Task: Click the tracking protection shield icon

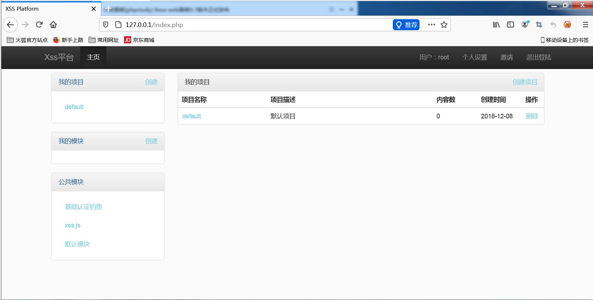Action: point(106,25)
